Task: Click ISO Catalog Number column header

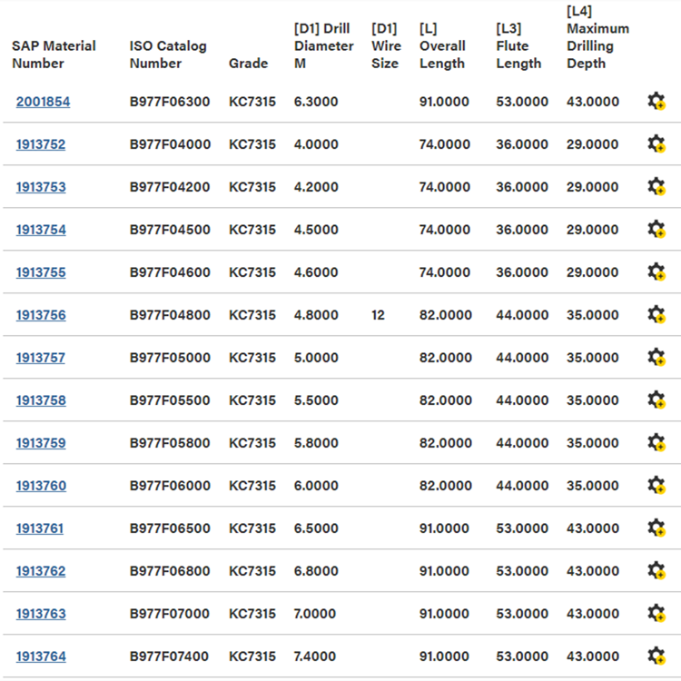Action: pyautogui.click(x=168, y=54)
